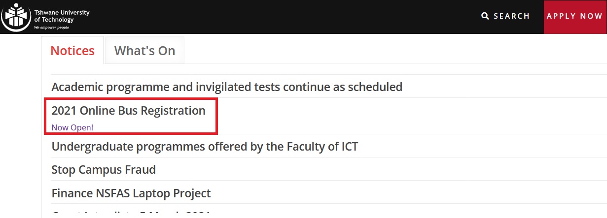
Task: Click the Tshwane University of Technology logo
Action: [17, 17]
